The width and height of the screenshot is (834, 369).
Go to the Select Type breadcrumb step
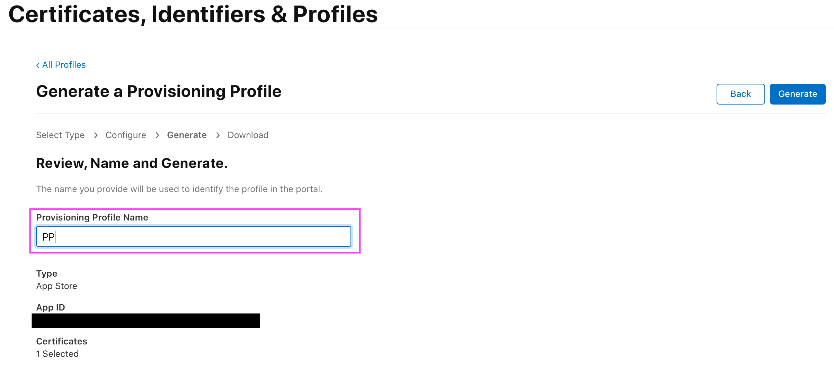pos(60,135)
